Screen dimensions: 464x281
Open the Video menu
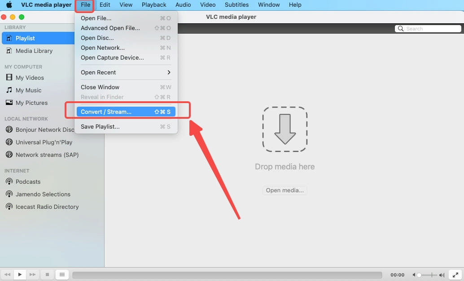(208, 5)
